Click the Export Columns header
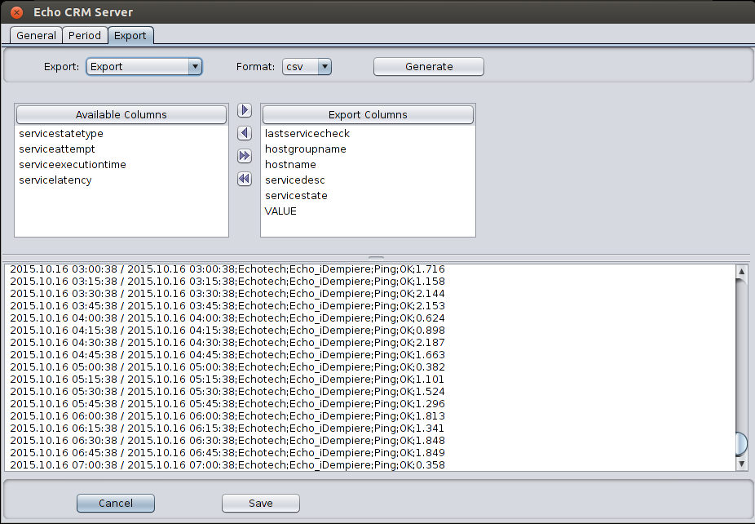 [x=368, y=115]
